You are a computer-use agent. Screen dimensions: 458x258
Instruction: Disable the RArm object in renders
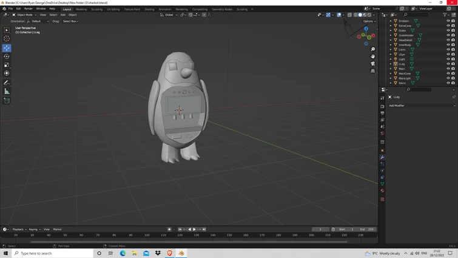tap(453, 83)
